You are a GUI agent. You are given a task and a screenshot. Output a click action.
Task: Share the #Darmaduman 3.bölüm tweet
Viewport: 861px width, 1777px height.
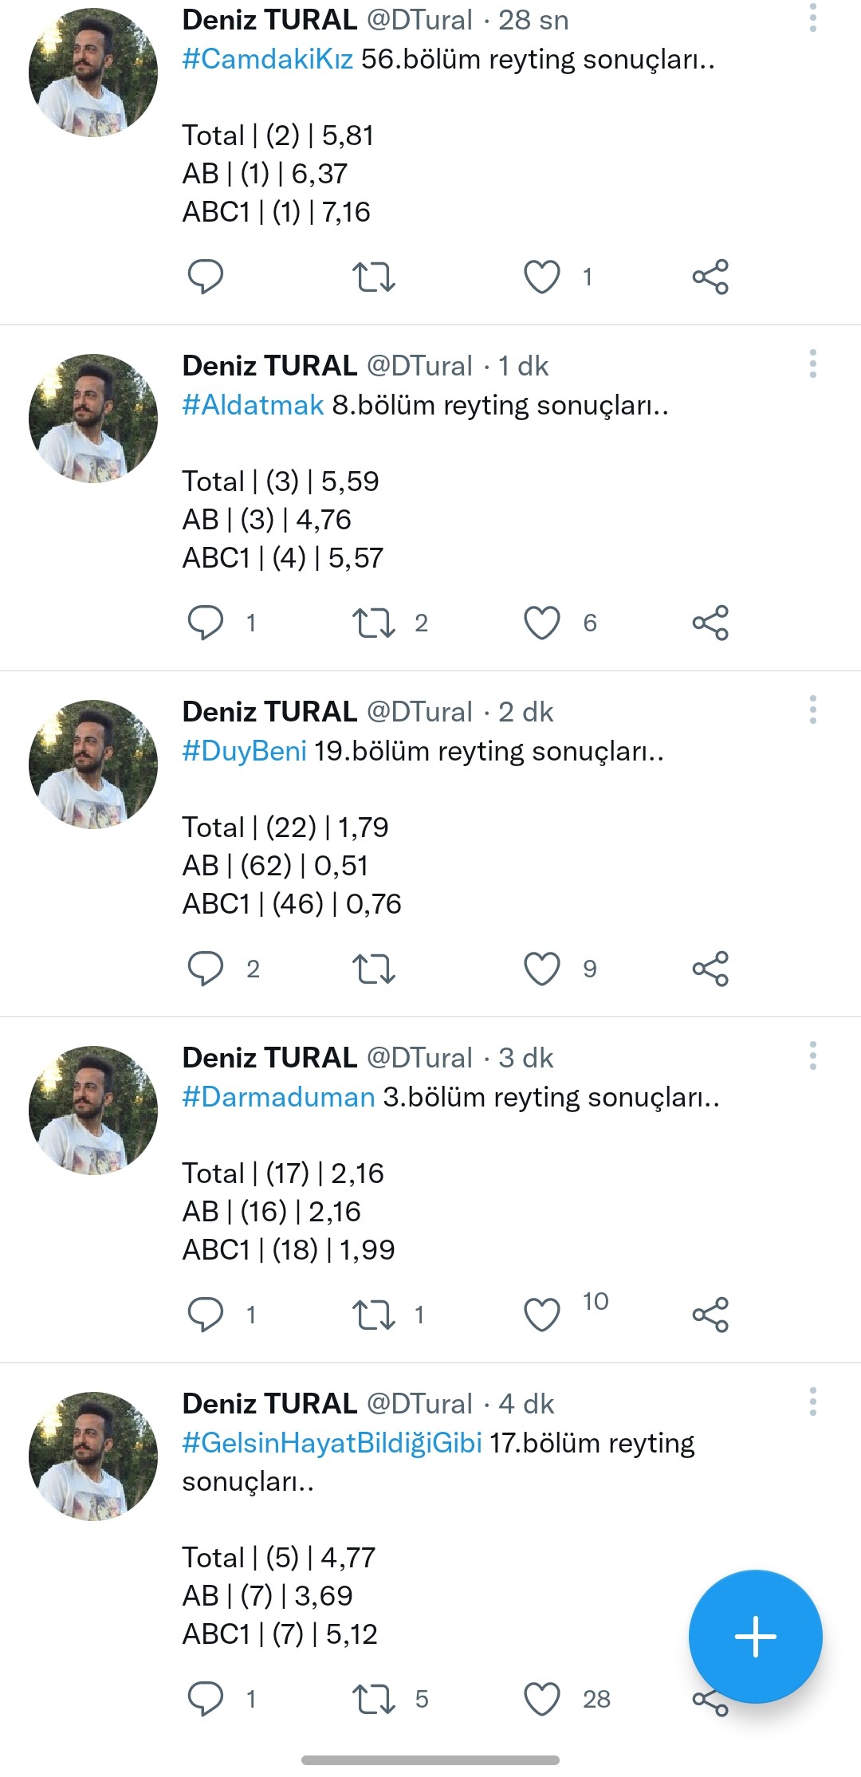tap(710, 1315)
